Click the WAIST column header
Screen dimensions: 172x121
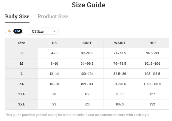120,43
